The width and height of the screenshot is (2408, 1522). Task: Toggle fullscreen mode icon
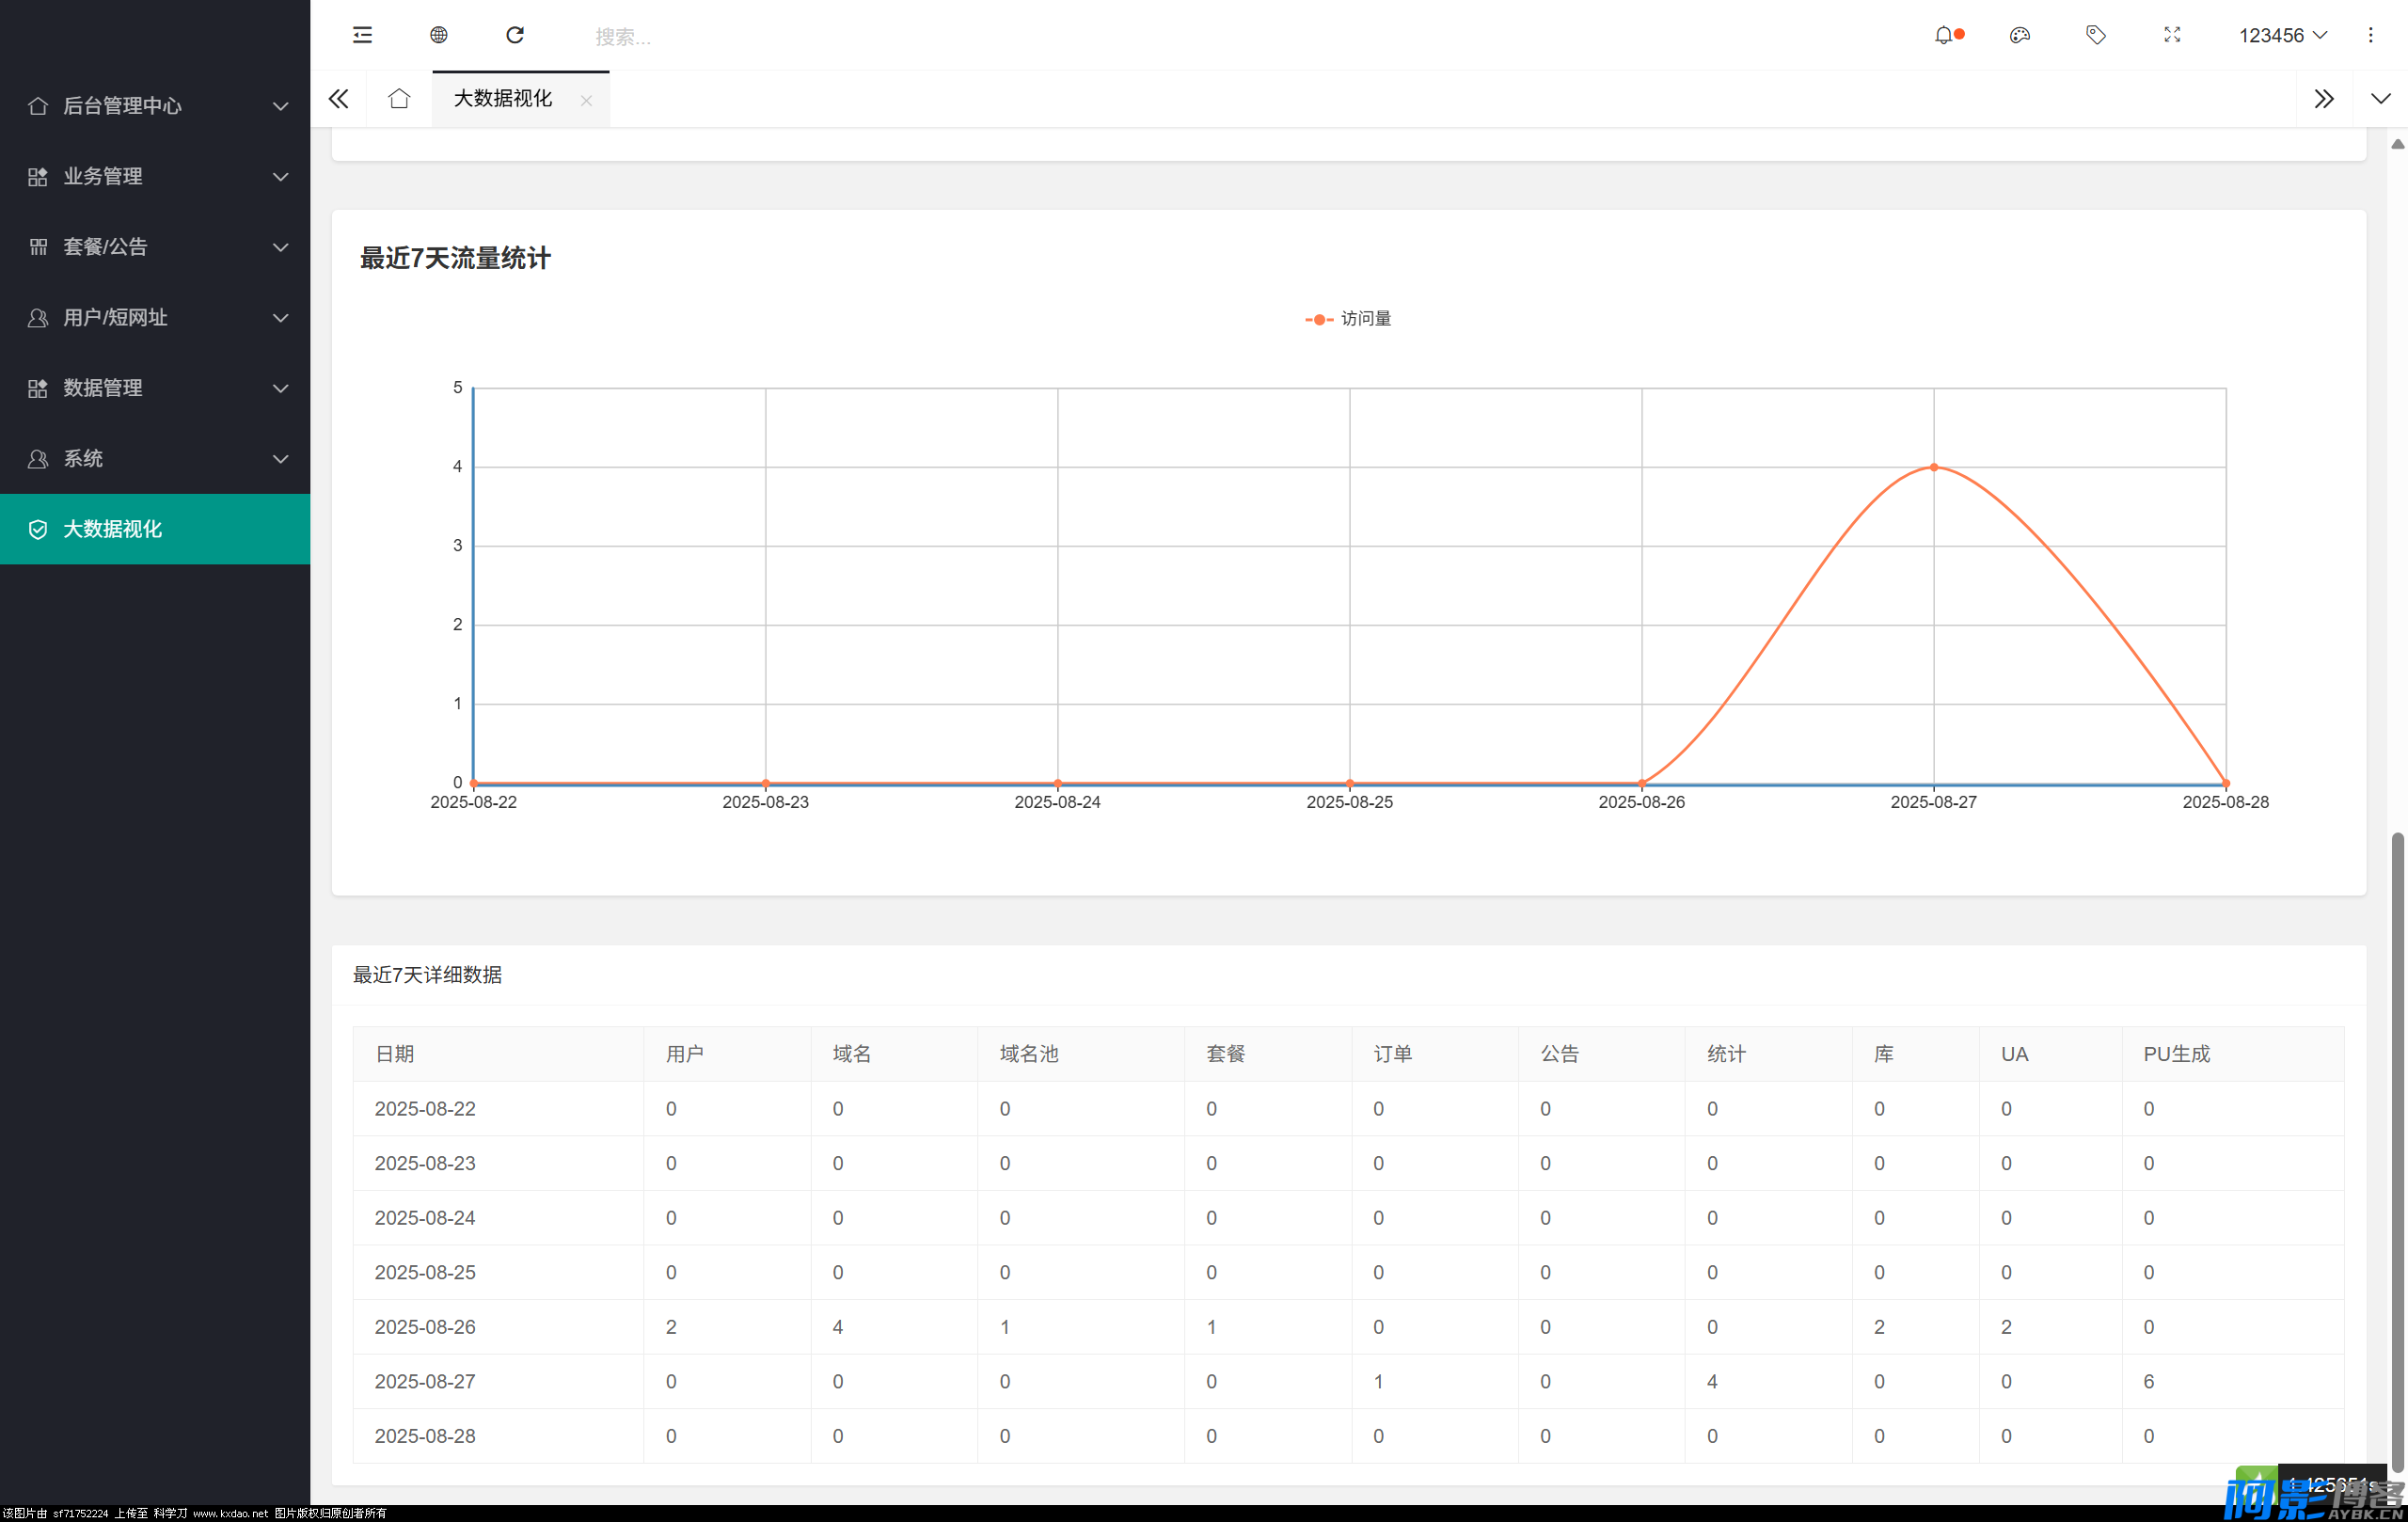(2172, 35)
